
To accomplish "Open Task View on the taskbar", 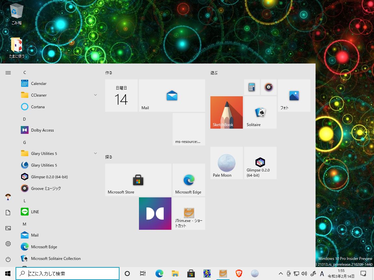I will point(143,273).
